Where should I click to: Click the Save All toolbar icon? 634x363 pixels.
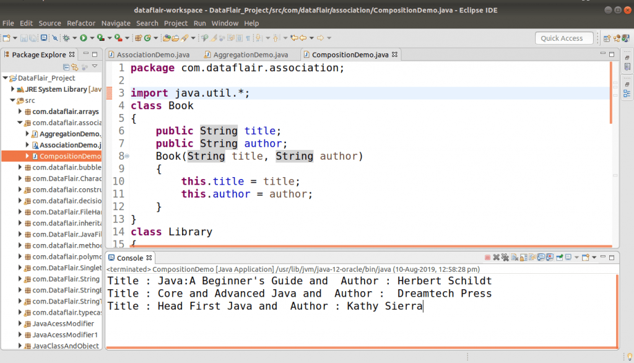[x=33, y=38]
